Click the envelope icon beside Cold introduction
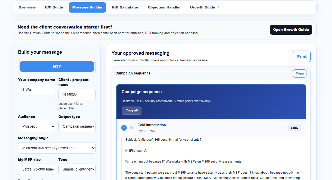 point(132,128)
